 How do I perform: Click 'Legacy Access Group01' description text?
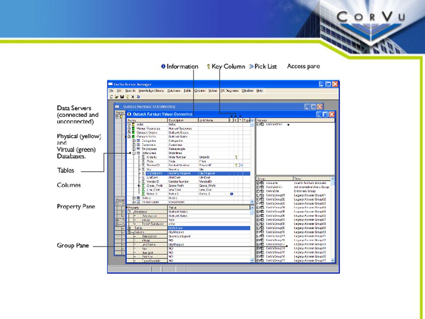click(310, 195)
